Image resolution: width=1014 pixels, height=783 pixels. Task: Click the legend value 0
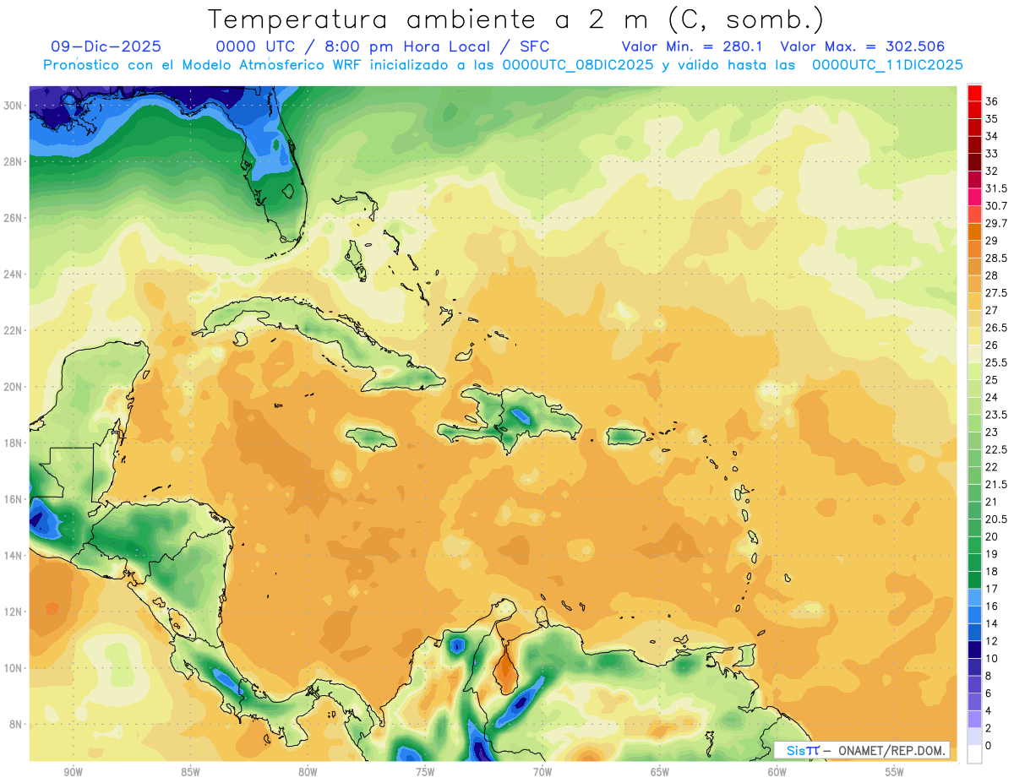click(x=989, y=746)
